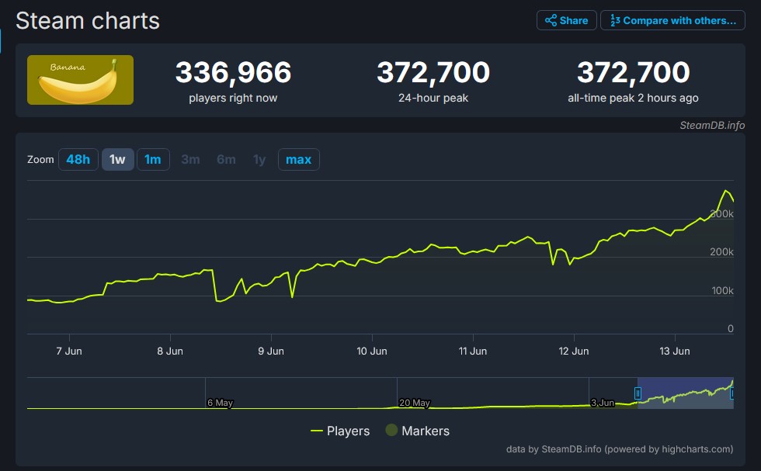Click the shaded navigator selection area
Image resolution: width=761 pixels, height=471 pixels.
tap(683, 393)
